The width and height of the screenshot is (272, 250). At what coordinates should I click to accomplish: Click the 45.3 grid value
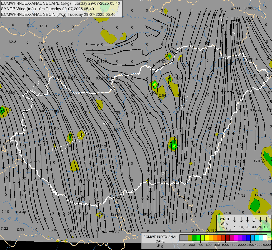tap(178, 78)
